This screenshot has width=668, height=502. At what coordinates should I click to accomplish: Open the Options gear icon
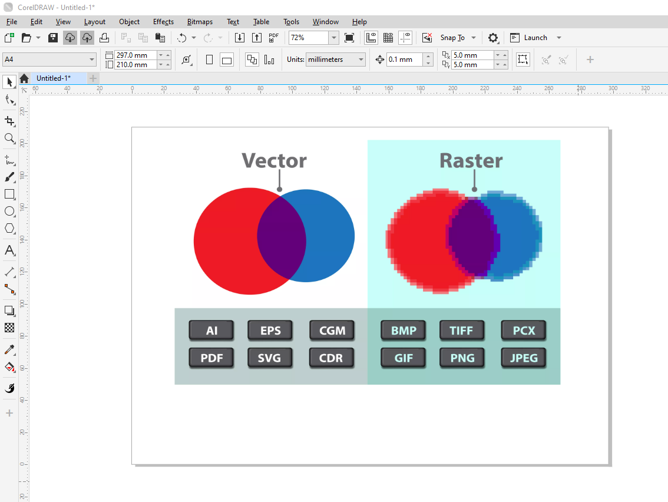pyautogui.click(x=493, y=38)
